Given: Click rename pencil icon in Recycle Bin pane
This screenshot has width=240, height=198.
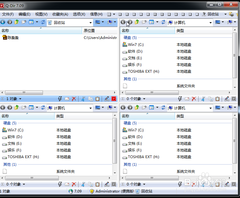Looking at the screenshot, I should coord(107,99).
